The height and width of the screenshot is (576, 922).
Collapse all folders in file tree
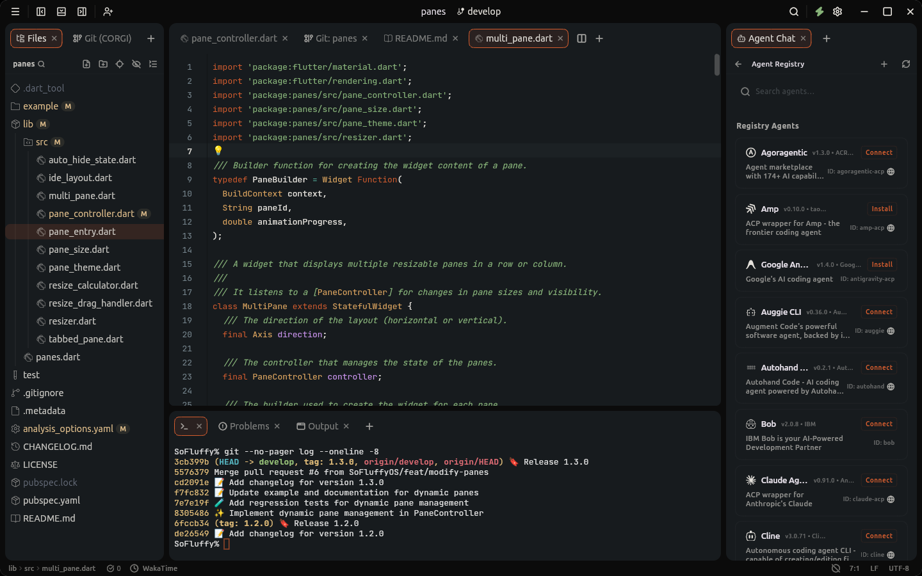click(153, 64)
